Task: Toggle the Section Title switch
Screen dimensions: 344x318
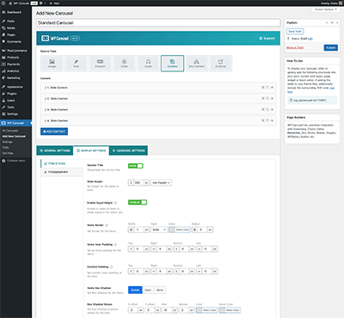Action: point(135,166)
